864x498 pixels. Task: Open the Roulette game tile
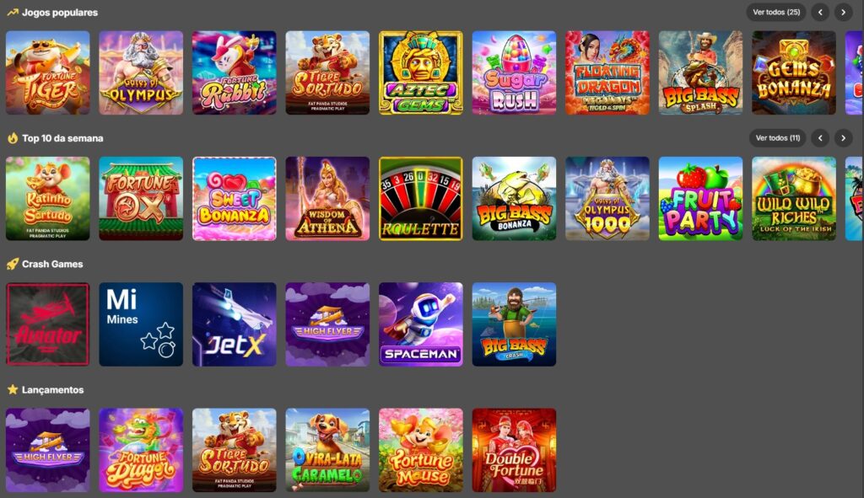click(421, 199)
